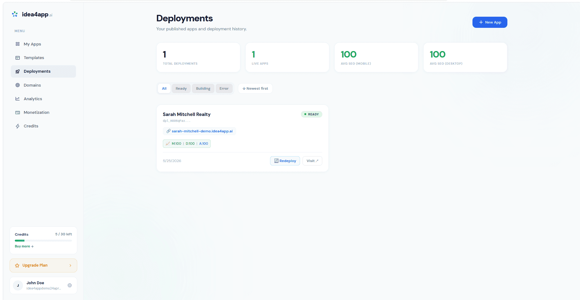Click the Live Apps stat card
This screenshot has width=580, height=300.
pyautogui.click(x=287, y=58)
